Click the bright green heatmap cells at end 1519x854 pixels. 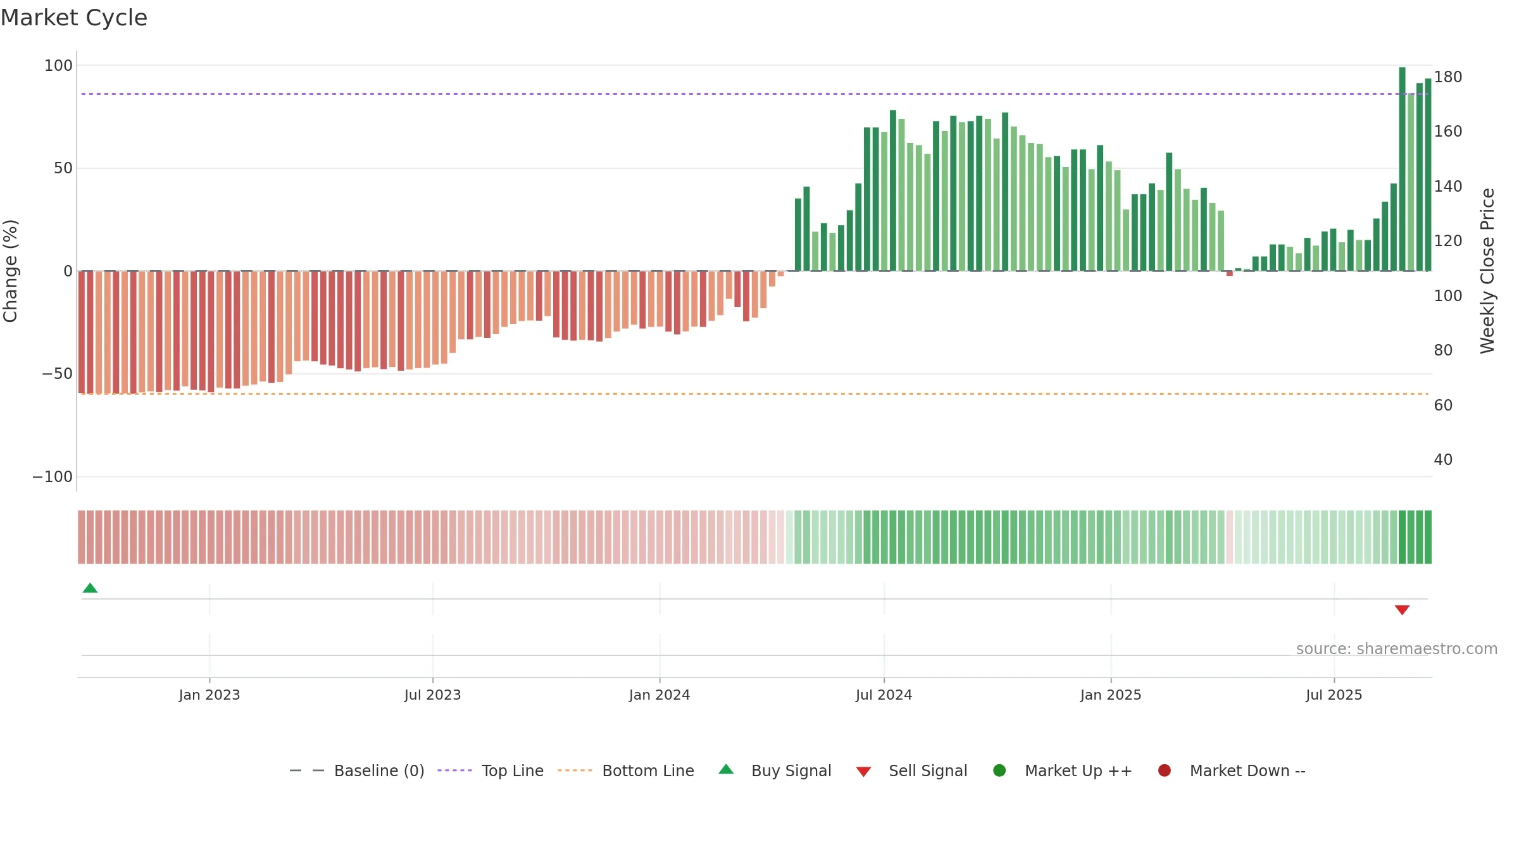tap(1415, 536)
